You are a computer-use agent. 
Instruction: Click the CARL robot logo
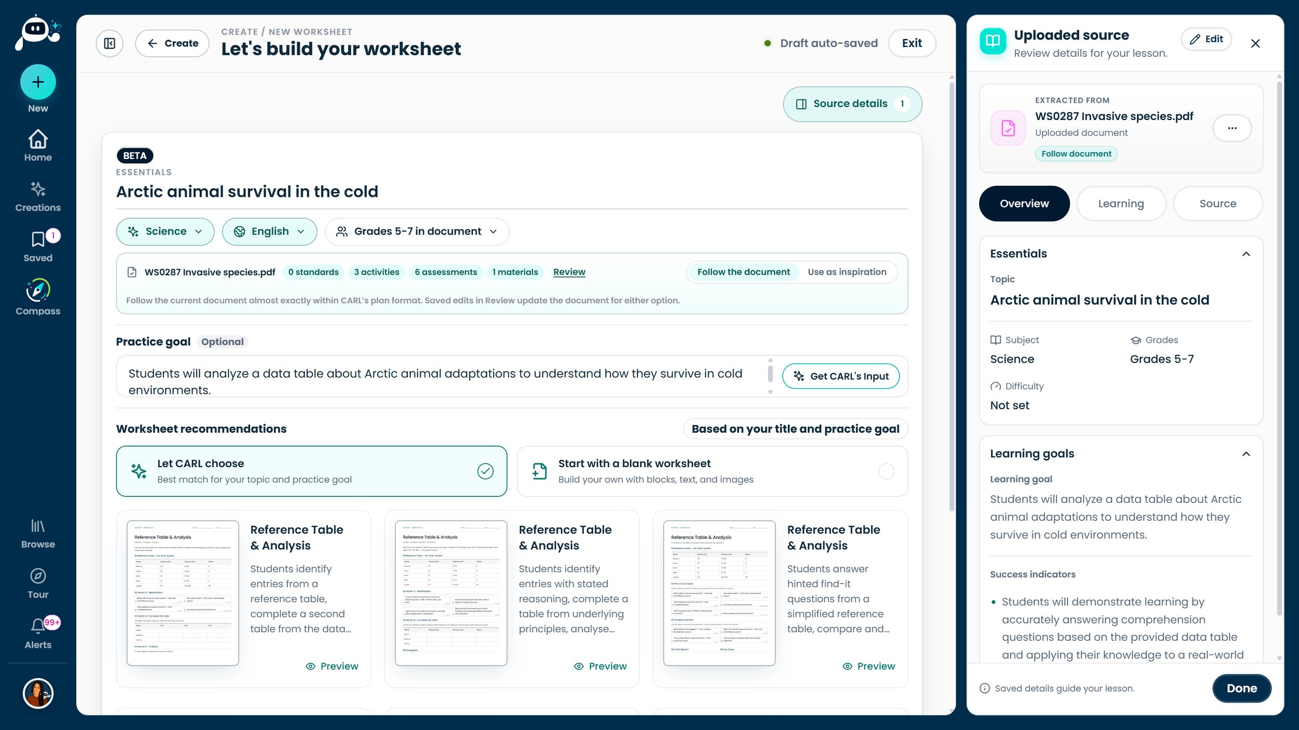click(38, 32)
